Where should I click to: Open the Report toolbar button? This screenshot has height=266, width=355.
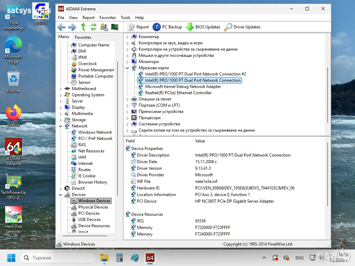pos(138,27)
